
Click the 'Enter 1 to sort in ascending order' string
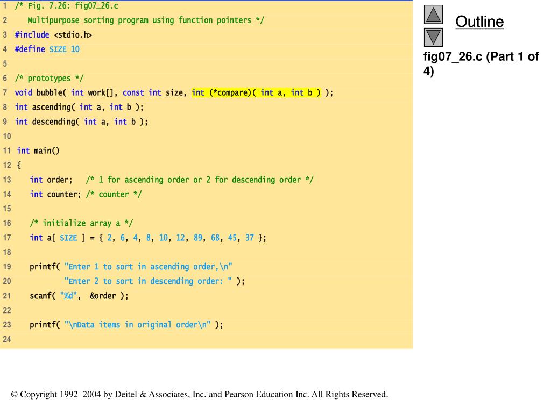tap(149, 267)
